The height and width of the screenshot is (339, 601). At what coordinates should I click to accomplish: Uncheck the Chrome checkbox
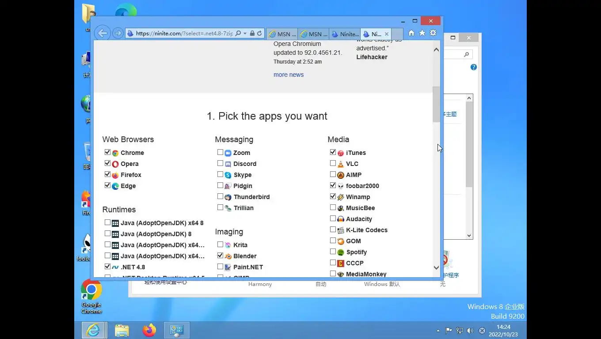point(107,152)
